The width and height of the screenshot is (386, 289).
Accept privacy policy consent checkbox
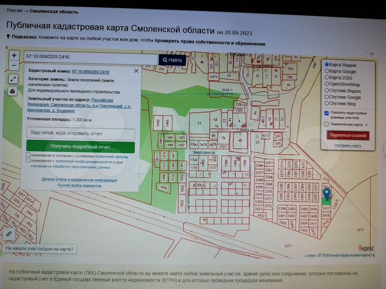point(28,160)
